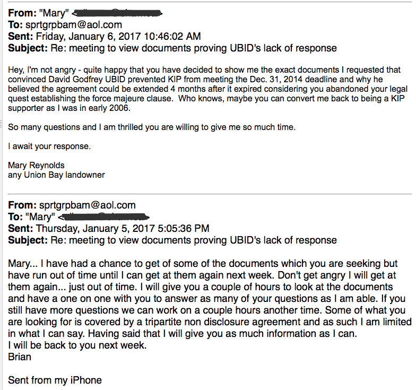Click sprtgrpbam@aol.com in the second From line
Image resolution: width=416 pixels, height=390 pixels.
coord(88,205)
